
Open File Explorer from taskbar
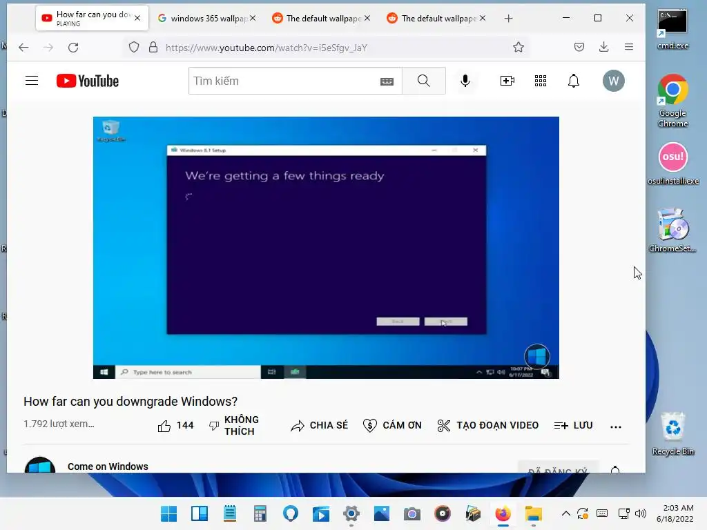point(534,513)
